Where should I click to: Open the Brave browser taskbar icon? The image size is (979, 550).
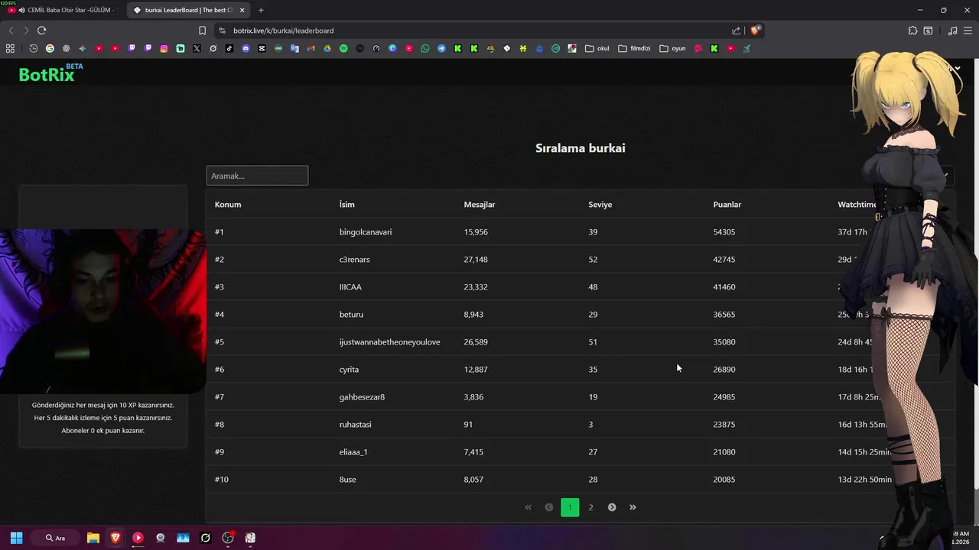[x=115, y=538]
